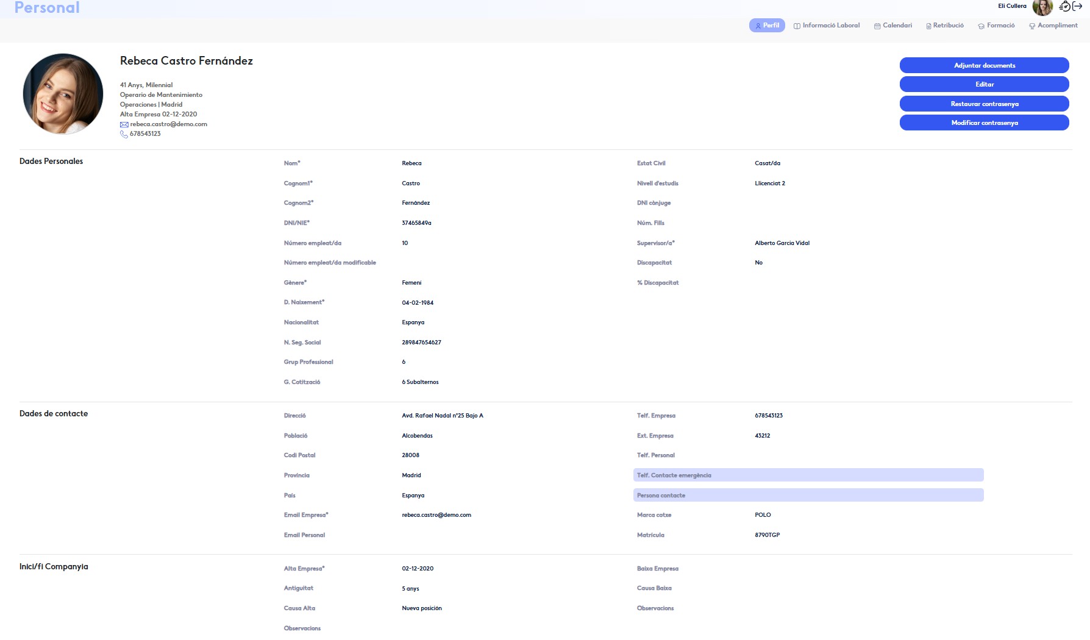The image size is (1090, 640).
Task: Click Restaurar contrasenya button
Action: pyautogui.click(x=984, y=104)
